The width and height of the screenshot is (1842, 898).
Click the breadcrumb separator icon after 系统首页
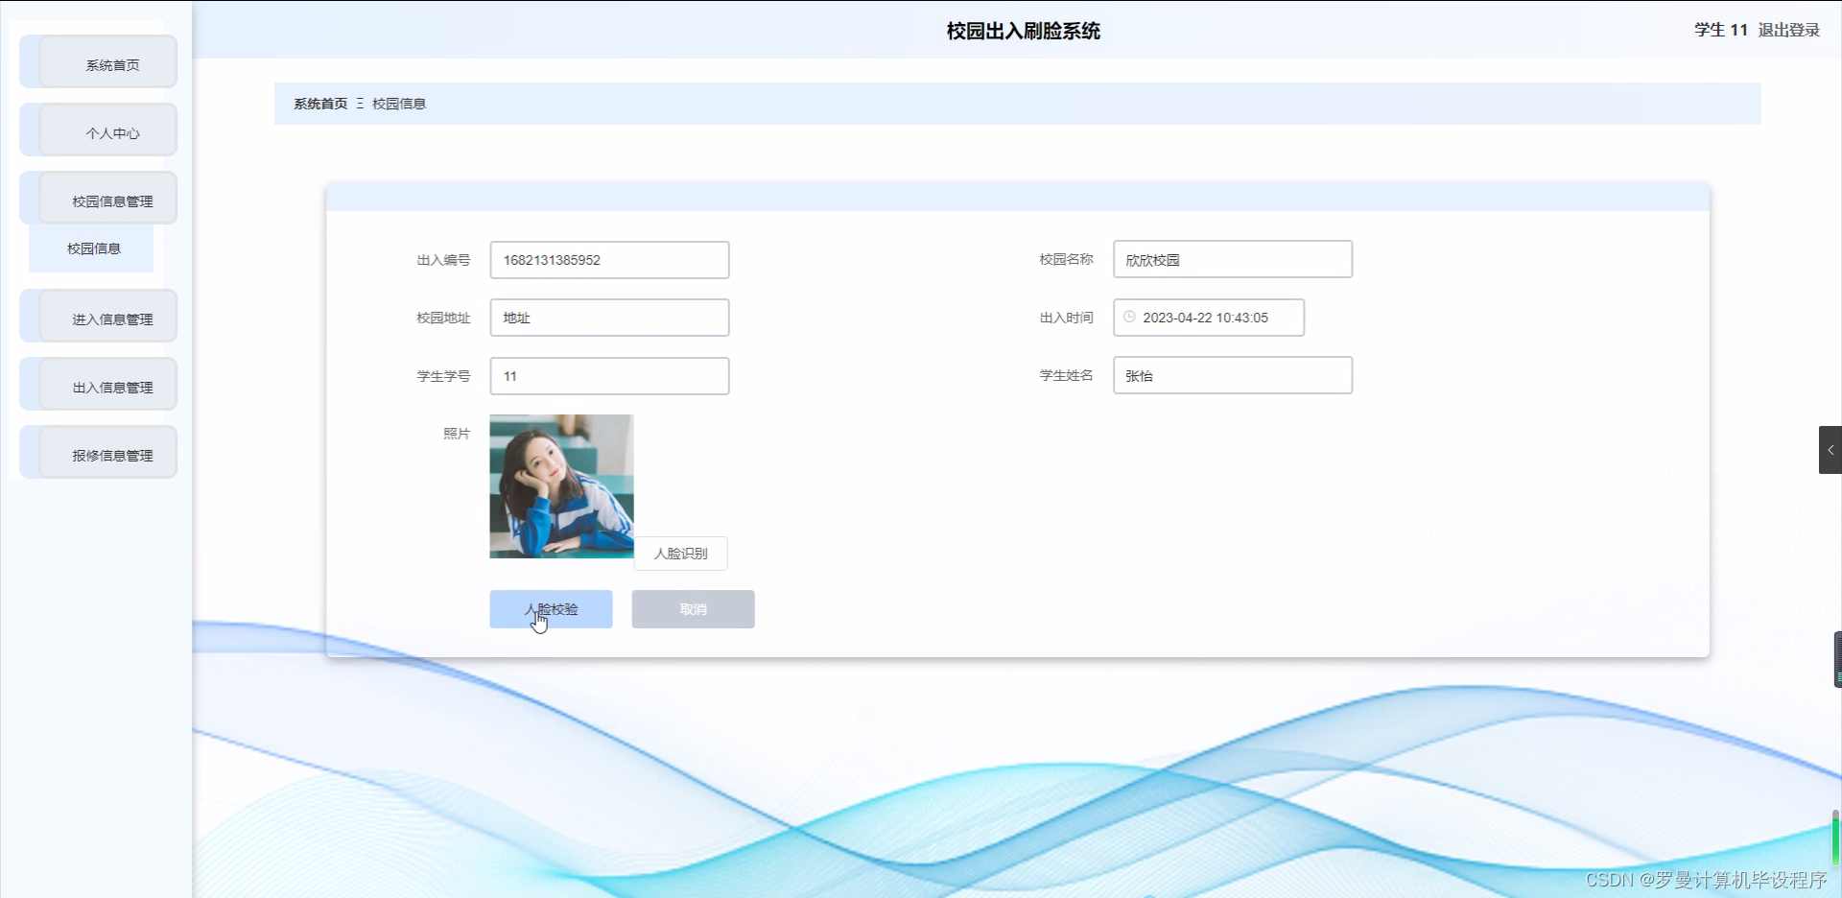[x=360, y=104]
